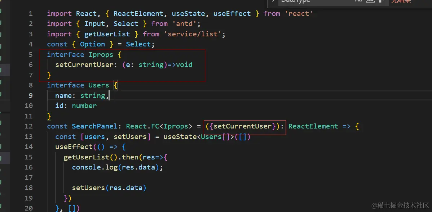This screenshot has height=212, width=432.
Task: Click 'string' type on line 9
Action: 93,95
